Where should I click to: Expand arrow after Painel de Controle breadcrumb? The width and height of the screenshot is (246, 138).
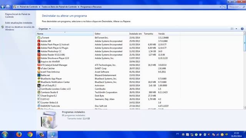[40, 7]
